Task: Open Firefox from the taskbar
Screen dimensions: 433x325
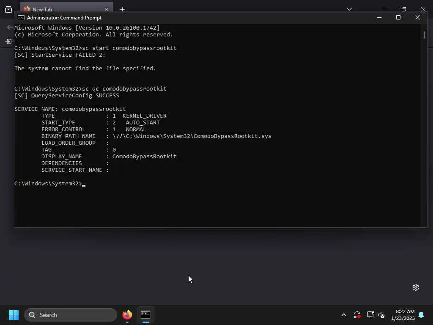Action: click(x=127, y=315)
